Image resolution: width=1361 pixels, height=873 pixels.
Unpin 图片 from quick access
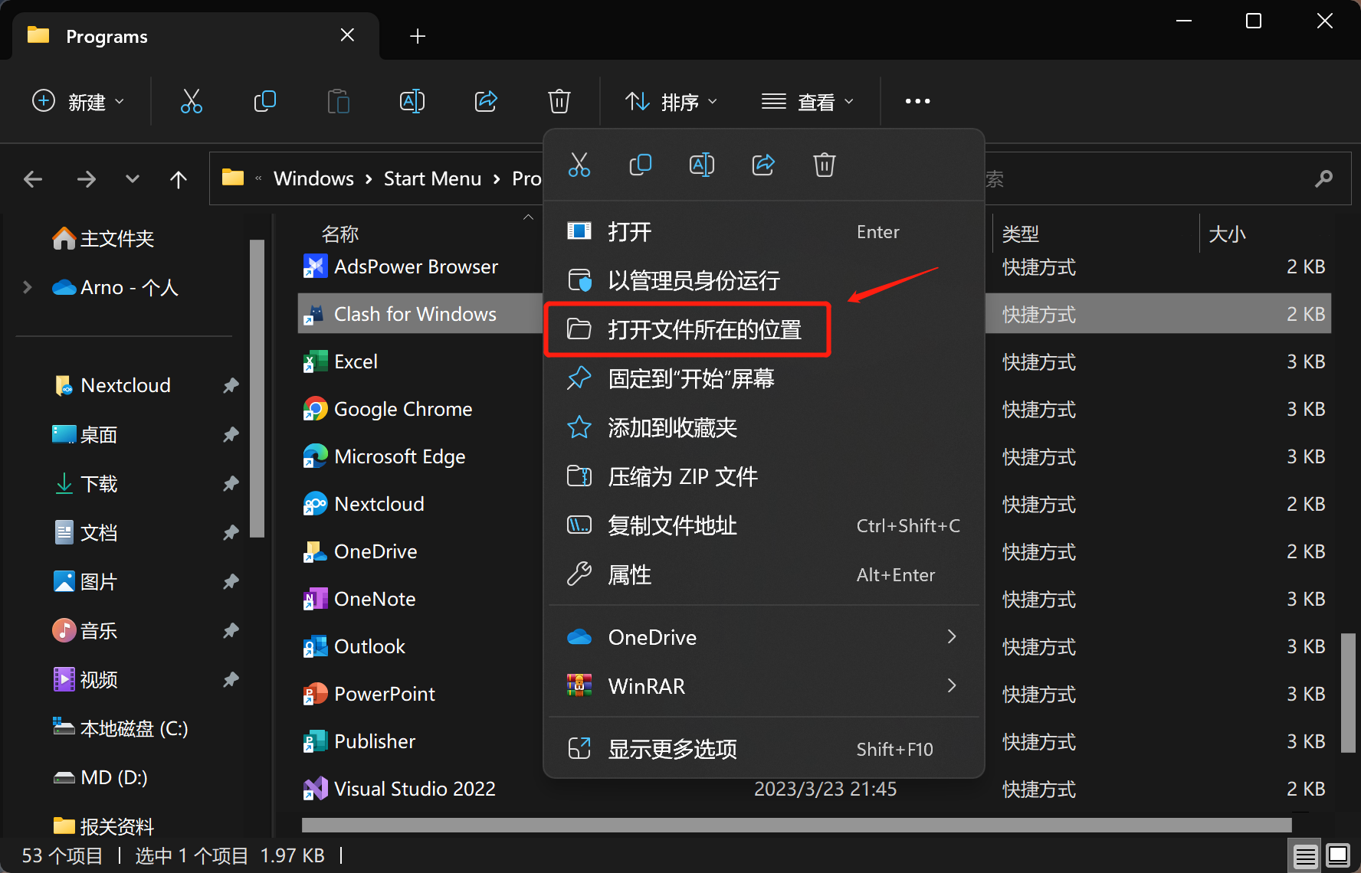pyautogui.click(x=231, y=581)
